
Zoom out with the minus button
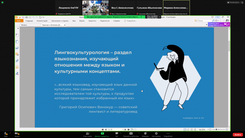pyautogui.click(x=210, y=130)
